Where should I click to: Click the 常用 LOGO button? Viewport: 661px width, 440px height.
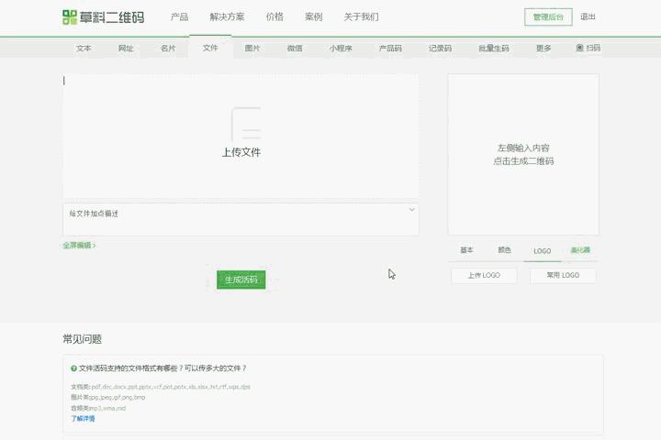(x=563, y=275)
